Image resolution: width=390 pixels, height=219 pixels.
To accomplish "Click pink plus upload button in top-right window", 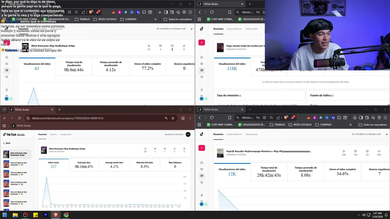I will 202,43.
